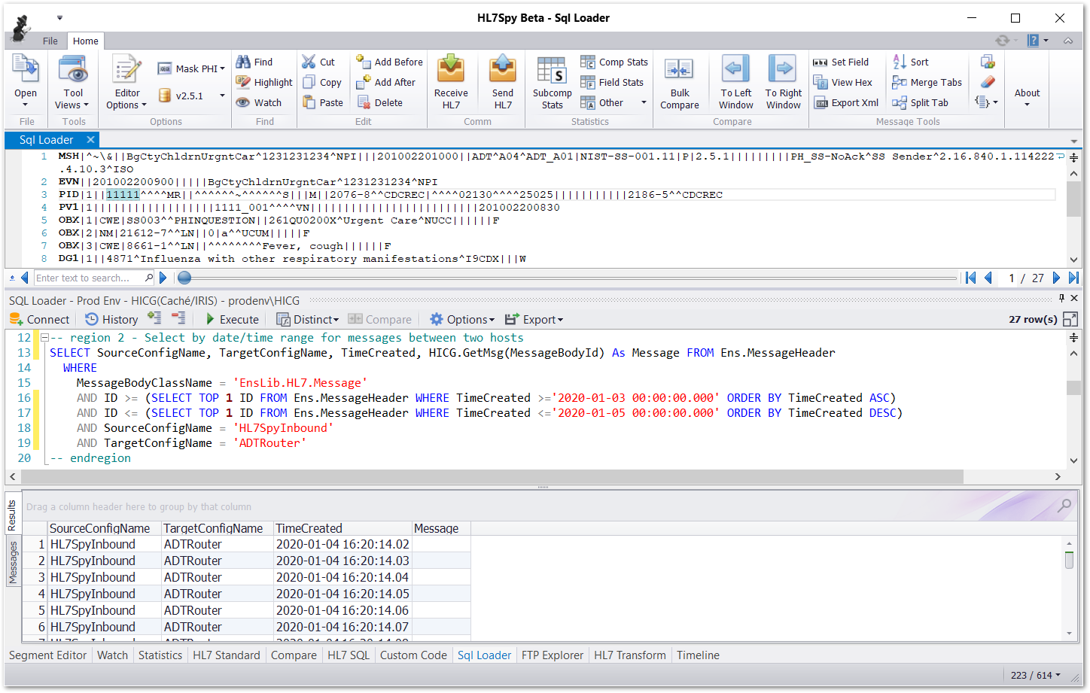Switch to the Timeline tab
This screenshot has height=693, width=1090.
pos(698,655)
